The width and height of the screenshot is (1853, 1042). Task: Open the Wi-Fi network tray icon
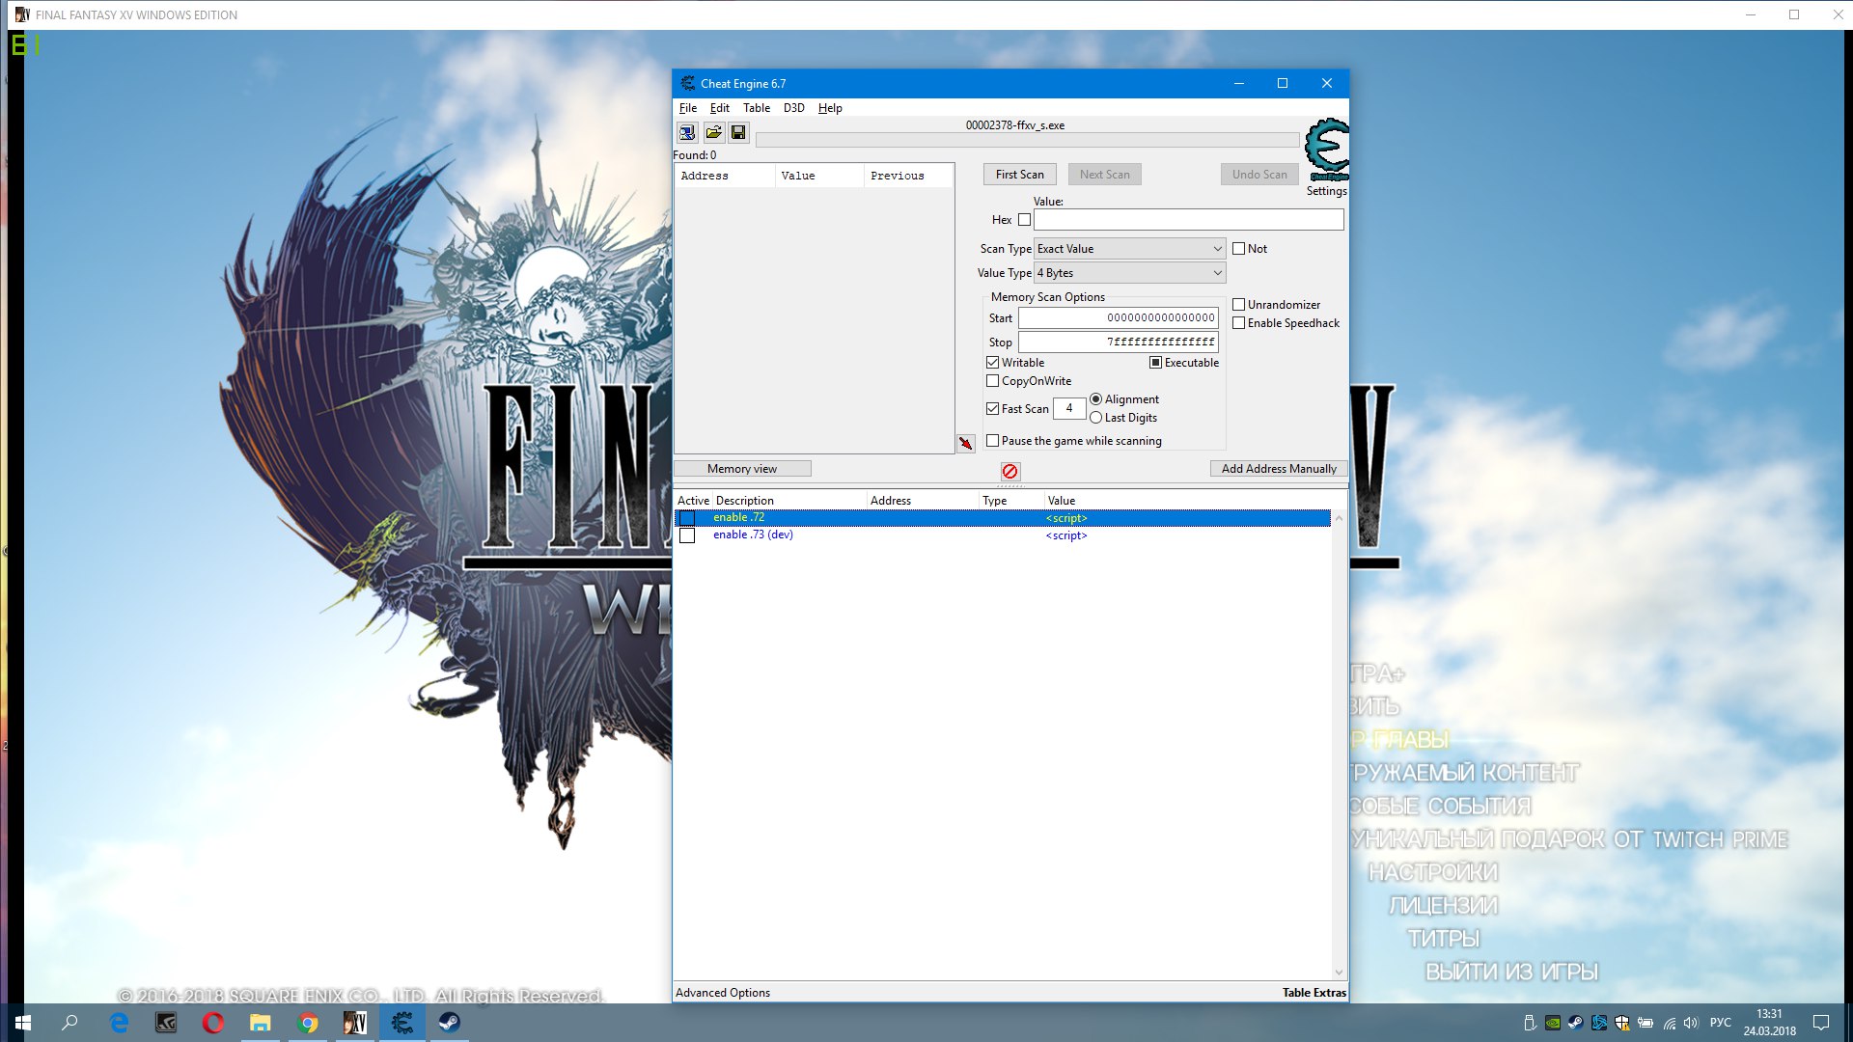click(1669, 1023)
